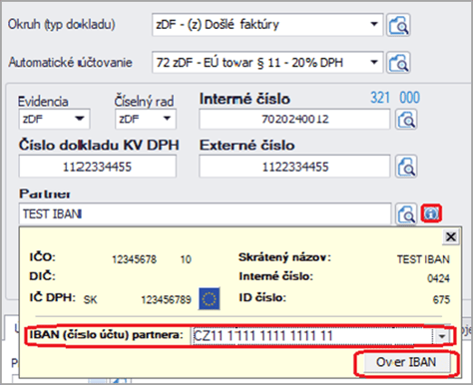This screenshot has width=473, height=385.
Task: Expand the Okruh (typ dokladu) dropdown
Action: tap(374, 24)
